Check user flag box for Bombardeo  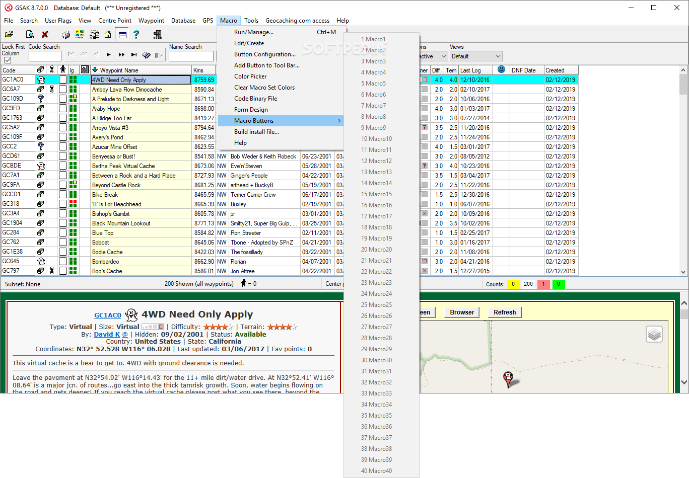[x=62, y=261]
